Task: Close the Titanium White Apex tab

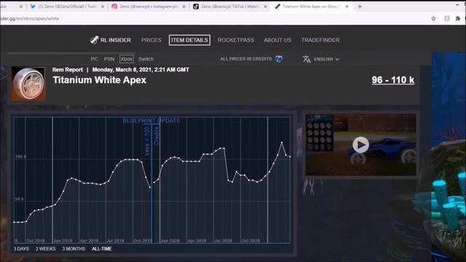Action: tap(347, 7)
